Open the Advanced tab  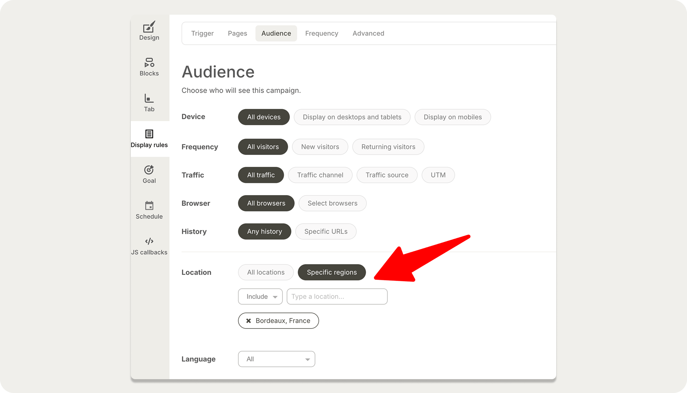(368, 33)
